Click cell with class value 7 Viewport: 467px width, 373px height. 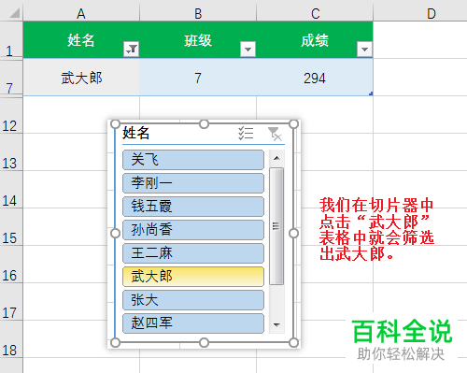(x=198, y=78)
